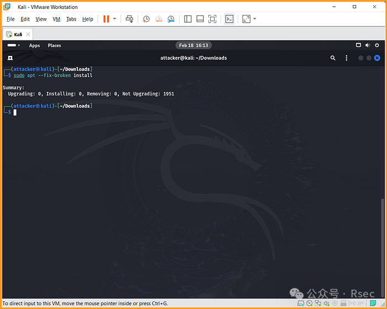Open the terminal's three-dot options menu
The image size is (387, 309).
347,58
